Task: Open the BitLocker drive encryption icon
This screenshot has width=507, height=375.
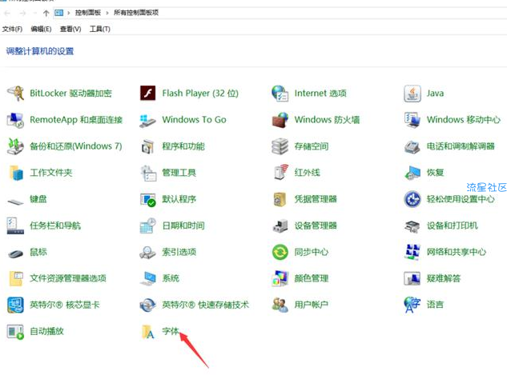Action: (x=15, y=94)
